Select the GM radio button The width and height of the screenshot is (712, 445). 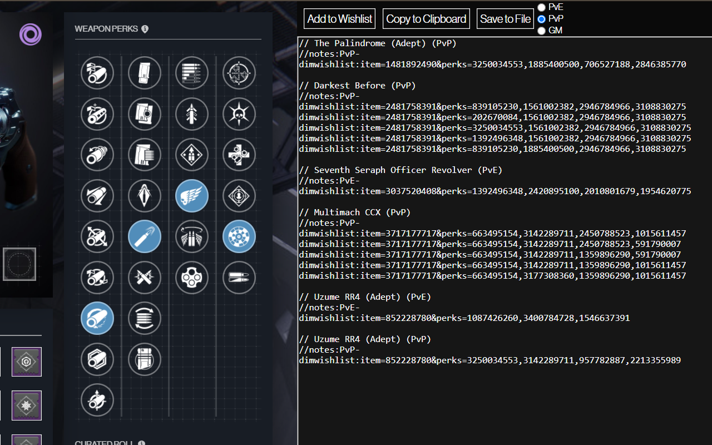pyautogui.click(x=541, y=31)
